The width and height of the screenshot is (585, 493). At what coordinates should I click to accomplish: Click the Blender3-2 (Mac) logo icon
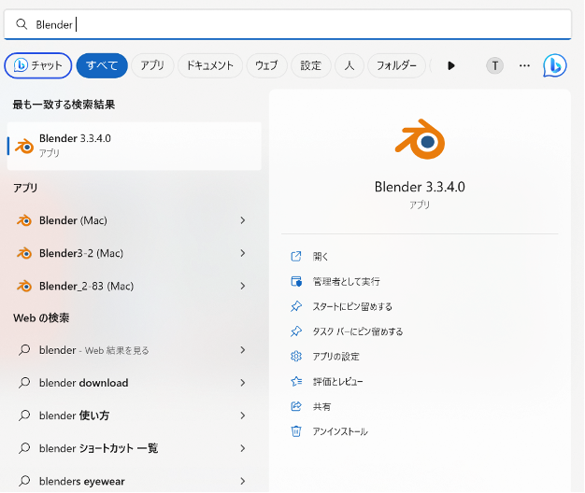pyautogui.click(x=24, y=253)
